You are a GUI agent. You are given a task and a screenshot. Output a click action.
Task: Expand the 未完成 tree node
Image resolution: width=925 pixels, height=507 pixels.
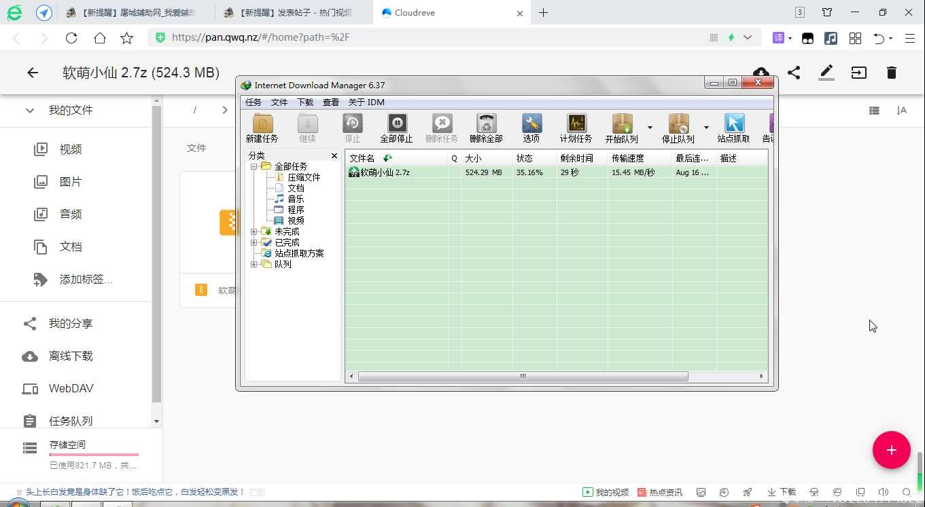254,231
